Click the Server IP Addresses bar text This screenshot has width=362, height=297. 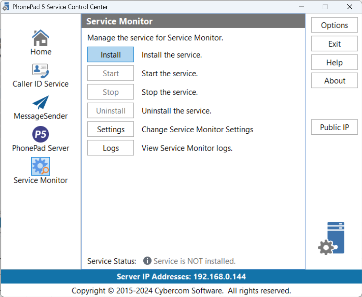pos(181,277)
